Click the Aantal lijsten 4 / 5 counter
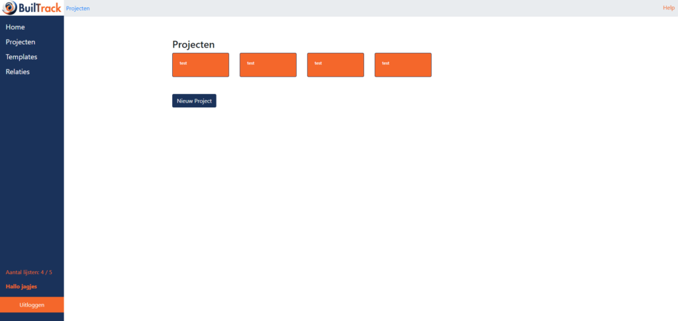This screenshot has width=678, height=321. pos(29,272)
